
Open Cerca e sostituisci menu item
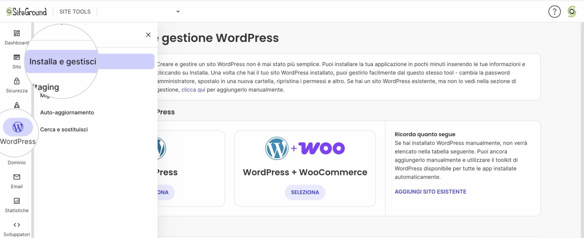(64, 129)
